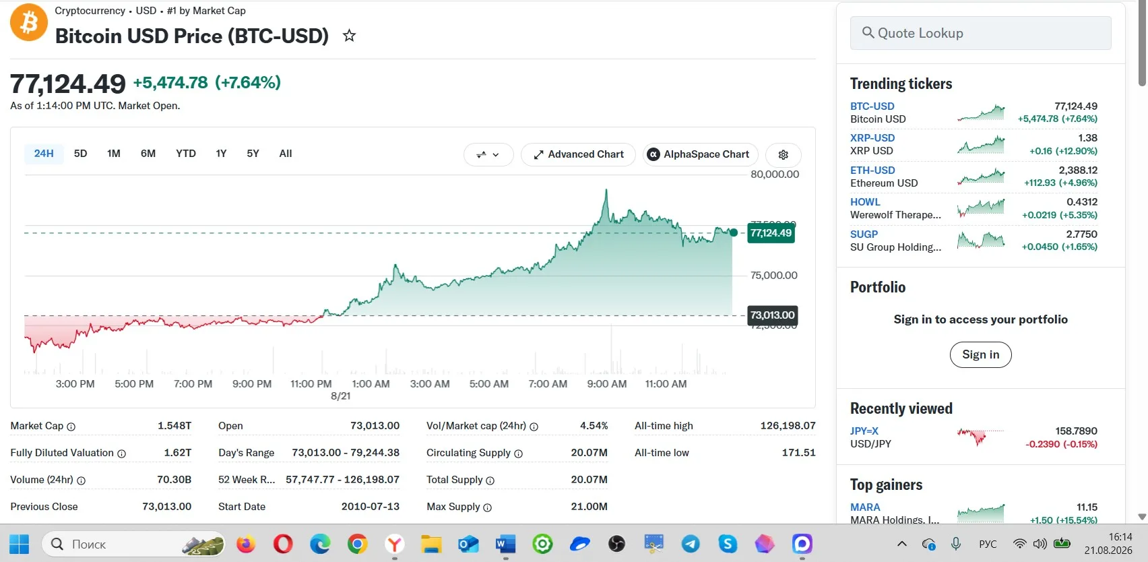This screenshot has width=1148, height=562.
Task: Click the Total Supply info icon
Action: coord(490,480)
